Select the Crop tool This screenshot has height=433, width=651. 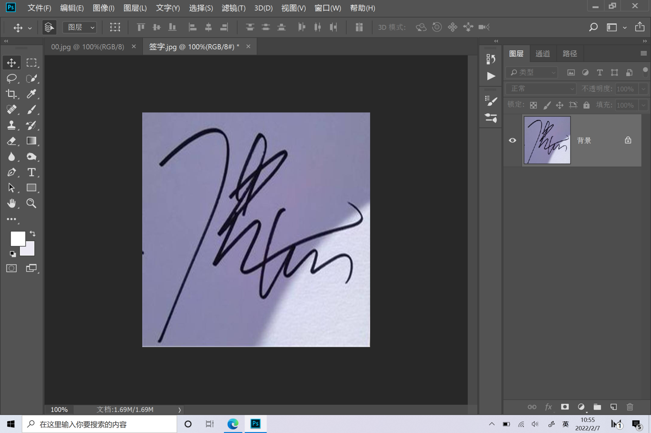coord(11,94)
